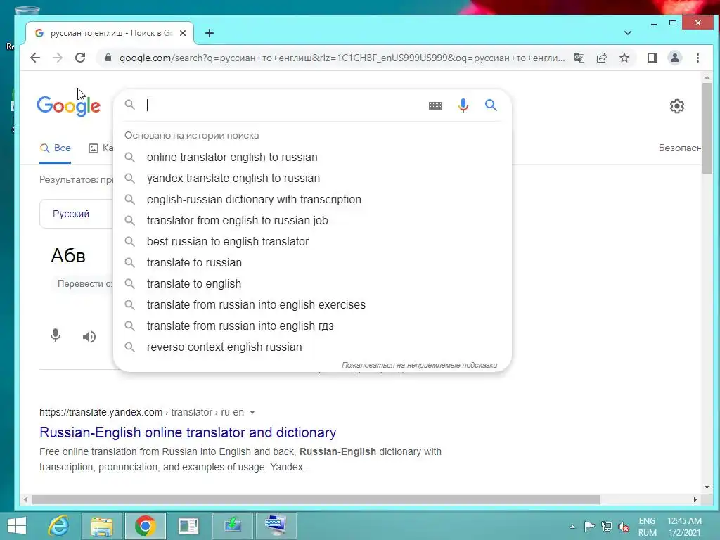Image resolution: width=720 pixels, height=540 pixels.
Task: Click the Action Center flag tray icon
Action: (590, 527)
